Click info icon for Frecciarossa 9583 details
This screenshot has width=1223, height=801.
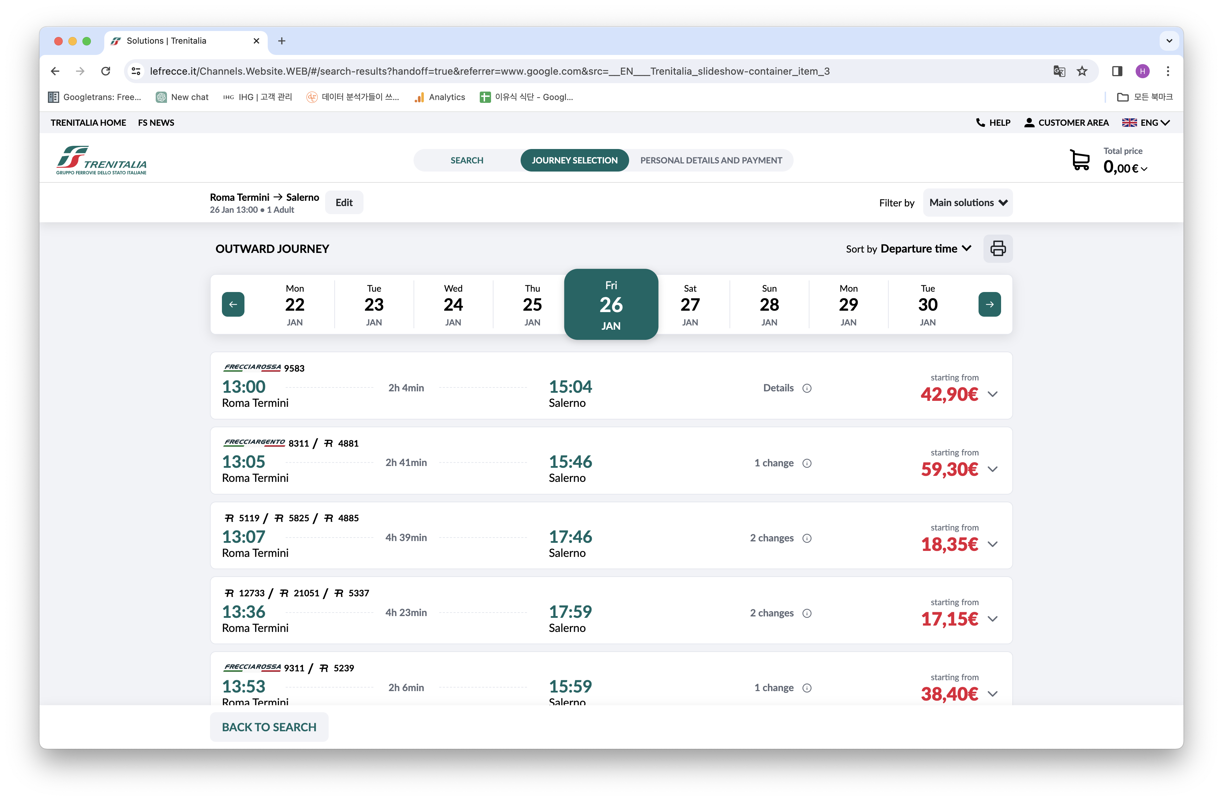[x=807, y=389]
